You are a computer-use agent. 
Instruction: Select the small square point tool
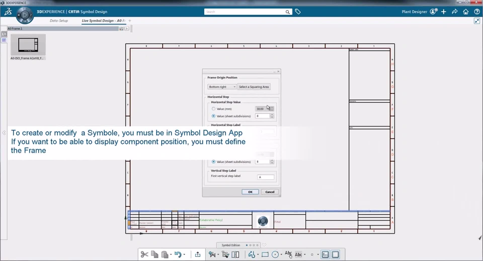tap(312, 254)
